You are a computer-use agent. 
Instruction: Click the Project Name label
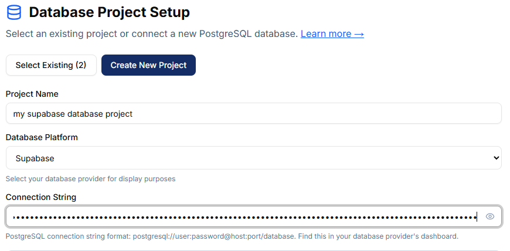(x=32, y=94)
